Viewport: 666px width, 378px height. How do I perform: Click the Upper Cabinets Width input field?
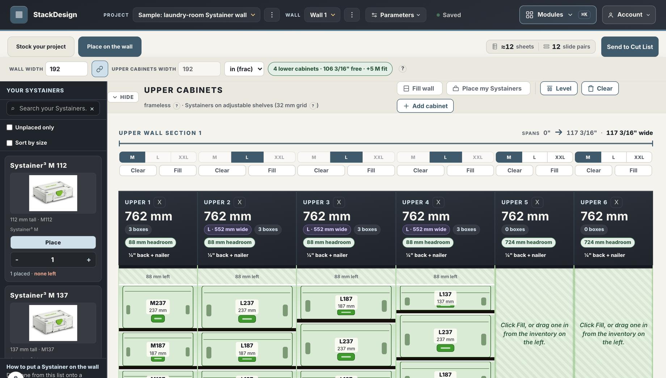coord(199,69)
